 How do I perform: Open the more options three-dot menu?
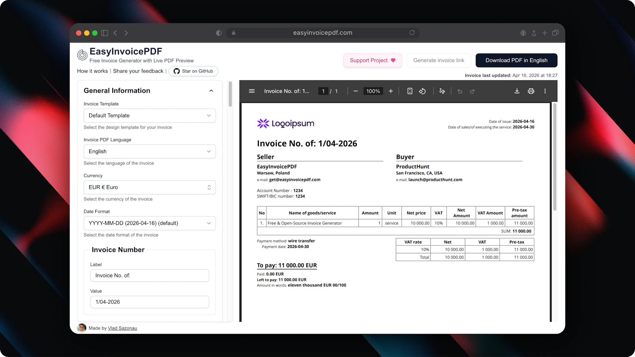coord(545,91)
